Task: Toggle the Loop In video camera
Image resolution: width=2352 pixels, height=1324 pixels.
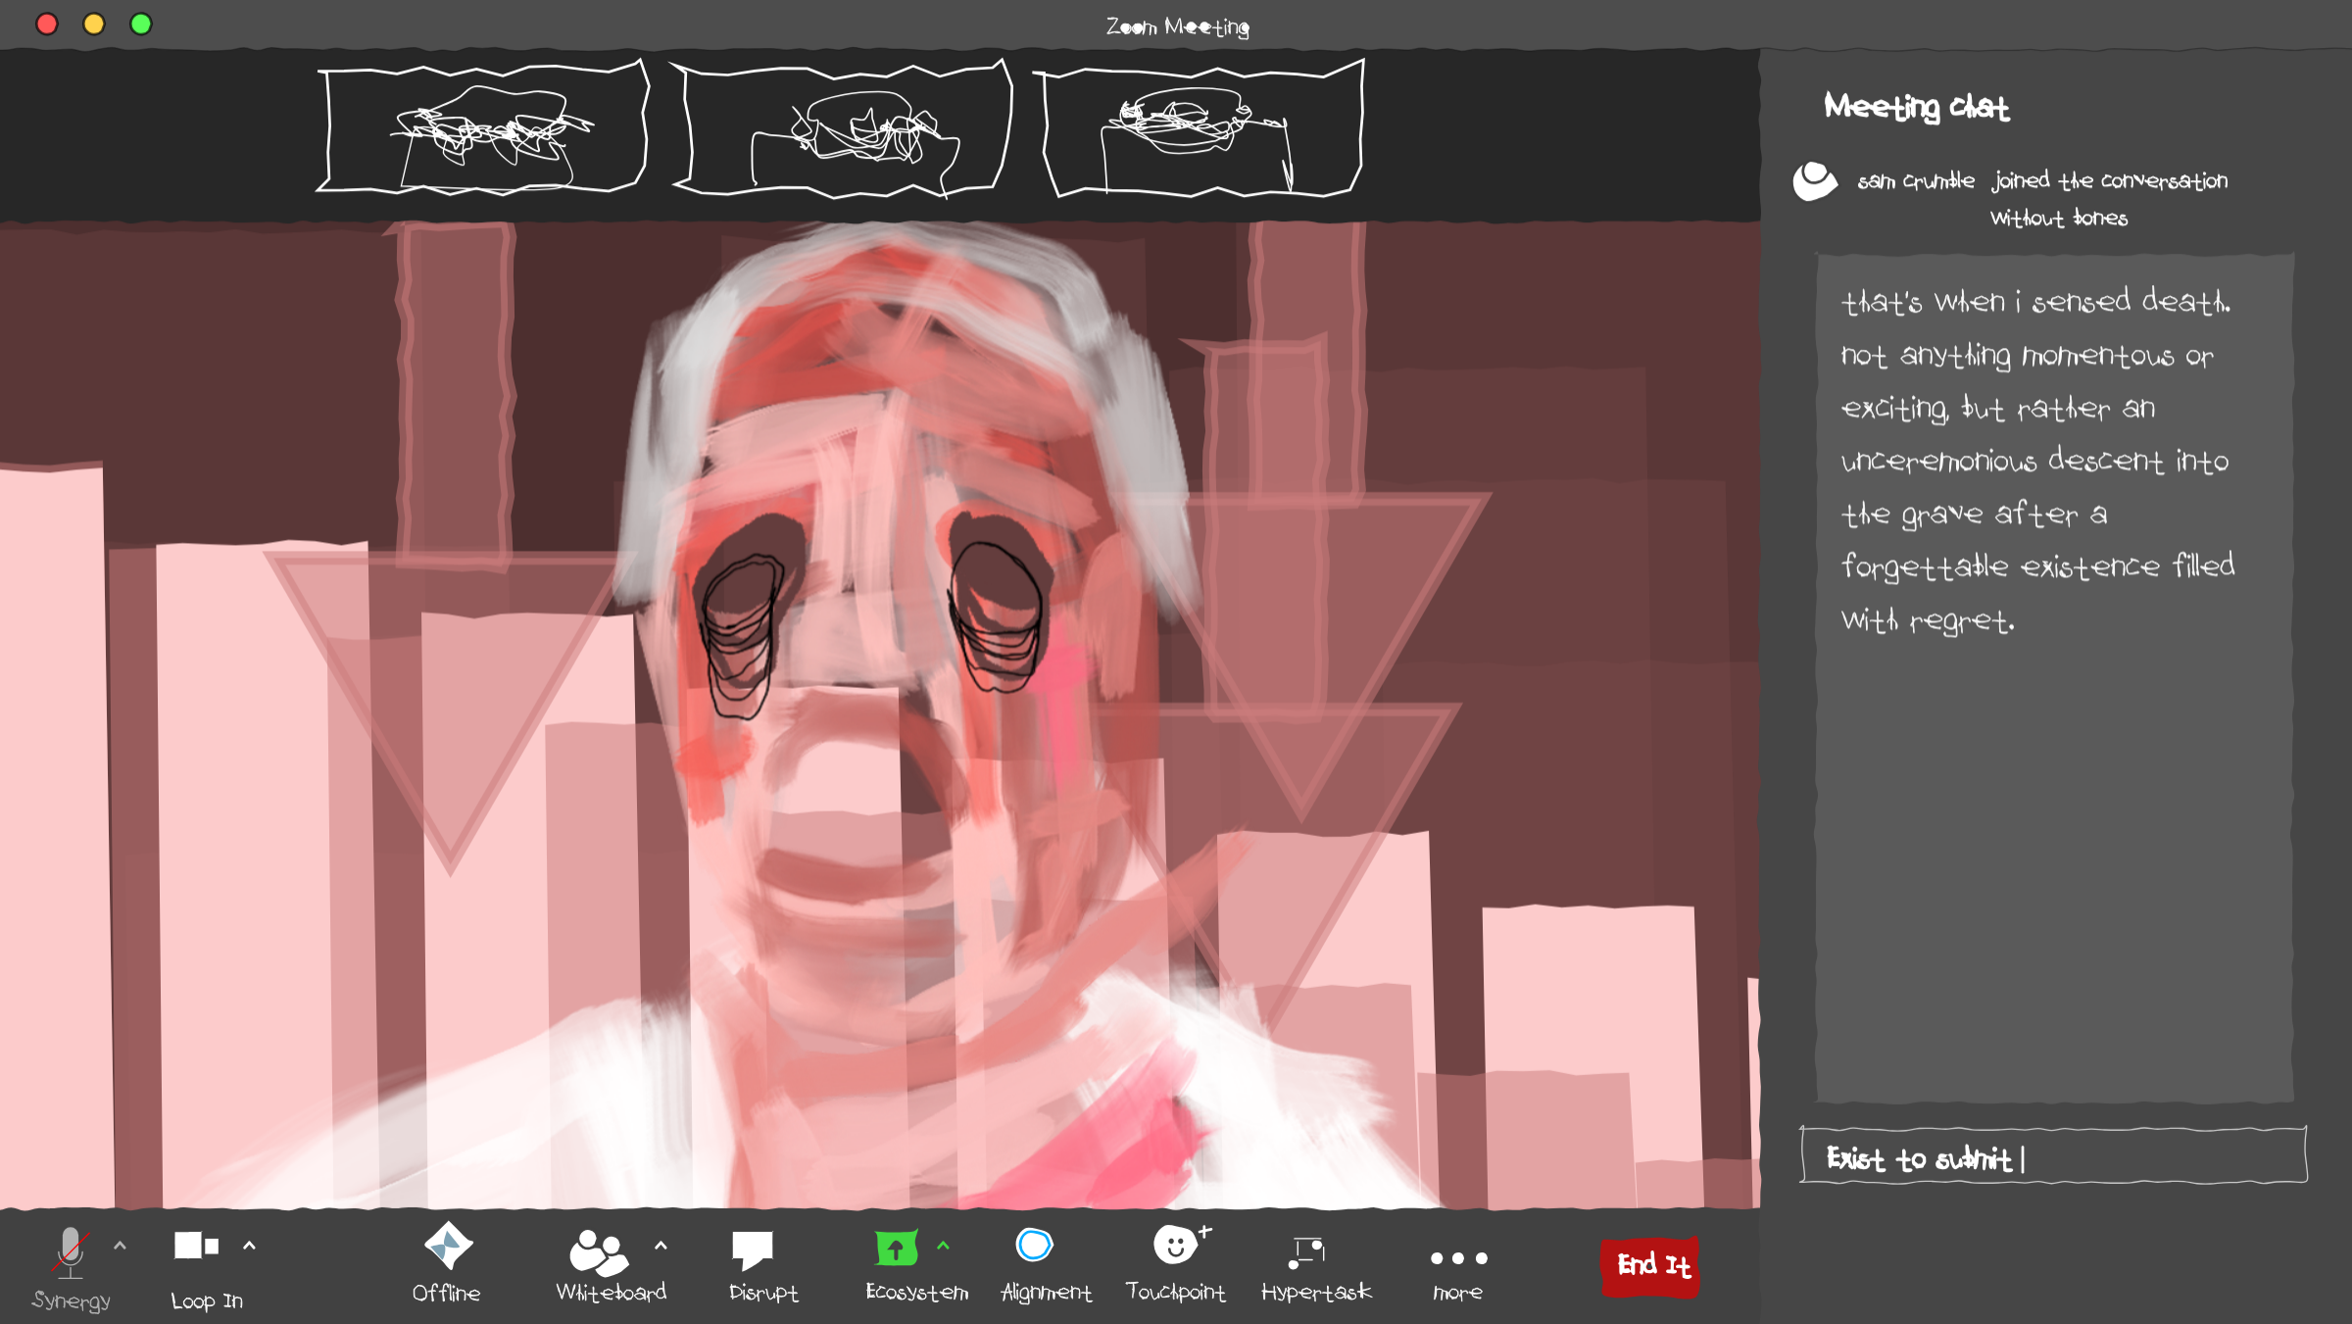Action: pyautogui.click(x=195, y=1246)
